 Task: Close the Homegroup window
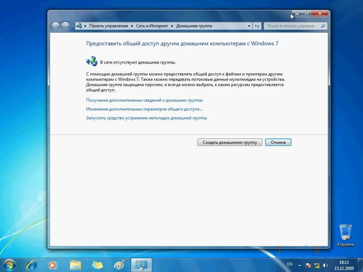[x=320, y=13]
